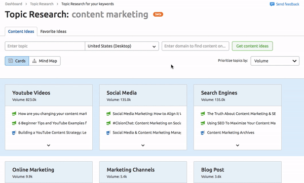
Task: Open 'How are you changing your content' headline
Action: point(53,114)
